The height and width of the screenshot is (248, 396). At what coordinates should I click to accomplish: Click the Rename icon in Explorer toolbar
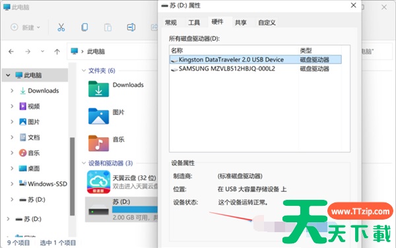tap(131, 27)
